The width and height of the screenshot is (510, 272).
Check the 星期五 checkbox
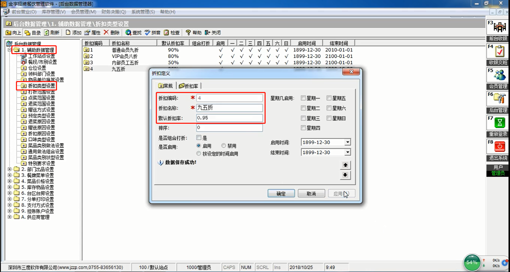[329, 98]
